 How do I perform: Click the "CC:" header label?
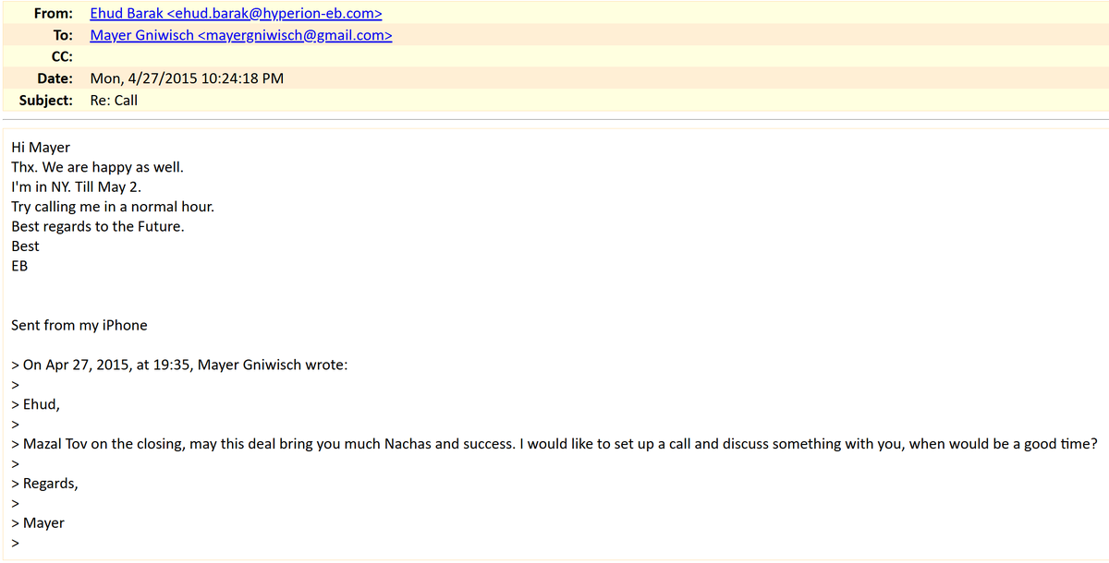(62, 57)
